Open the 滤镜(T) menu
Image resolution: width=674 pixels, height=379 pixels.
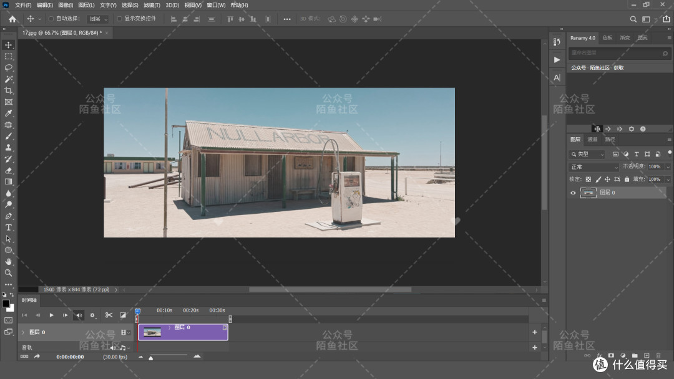152,5
